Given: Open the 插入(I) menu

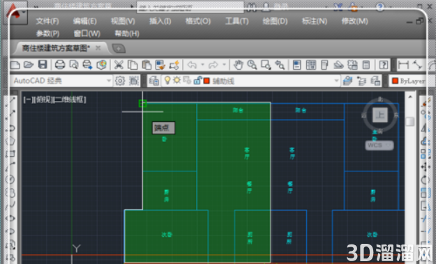Looking at the screenshot, I should 160,21.
